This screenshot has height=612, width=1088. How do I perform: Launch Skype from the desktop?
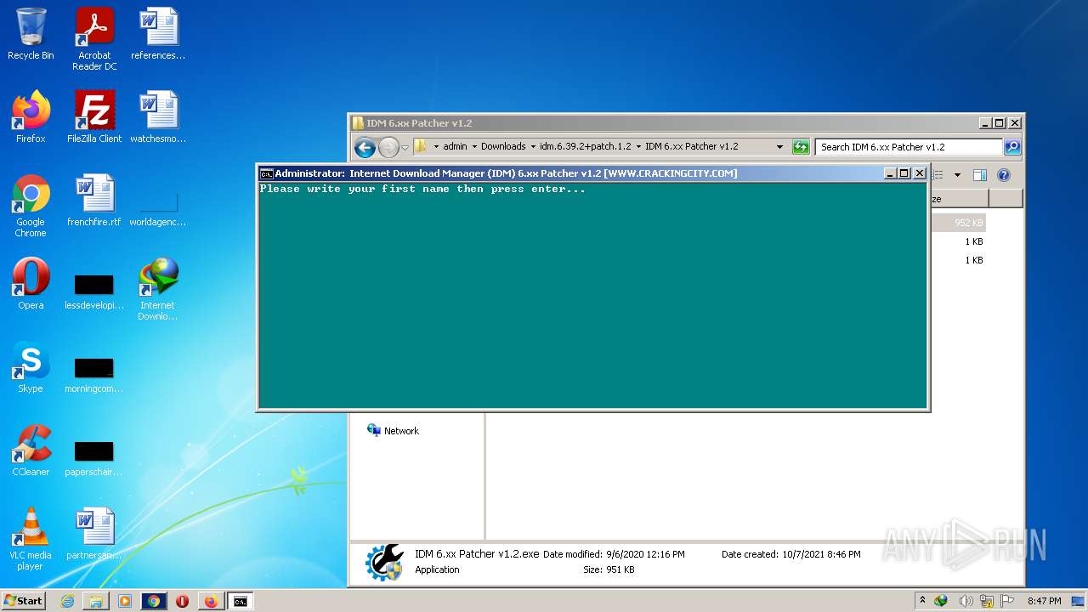[x=31, y=367]
